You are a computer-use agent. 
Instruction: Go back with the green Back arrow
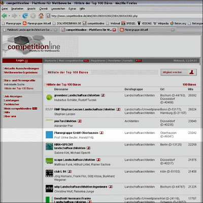pyautogui.click(x=4, y=16)
